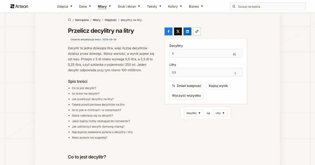315x165 pixels.
Task: Click Kopiuj wynik button
Action: (218, 86)
